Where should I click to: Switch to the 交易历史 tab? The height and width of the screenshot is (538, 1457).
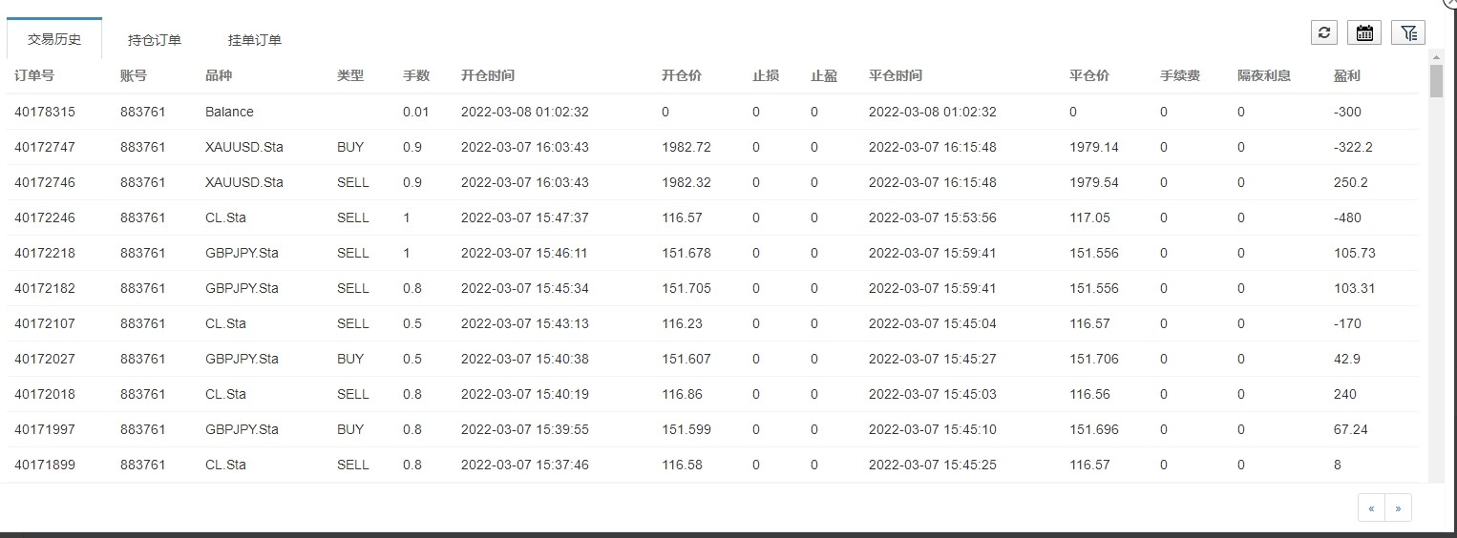(x=54, y=39)
